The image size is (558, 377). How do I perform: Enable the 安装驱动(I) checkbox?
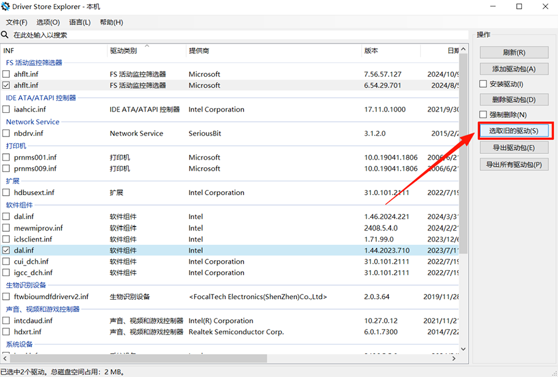point(483,84)
